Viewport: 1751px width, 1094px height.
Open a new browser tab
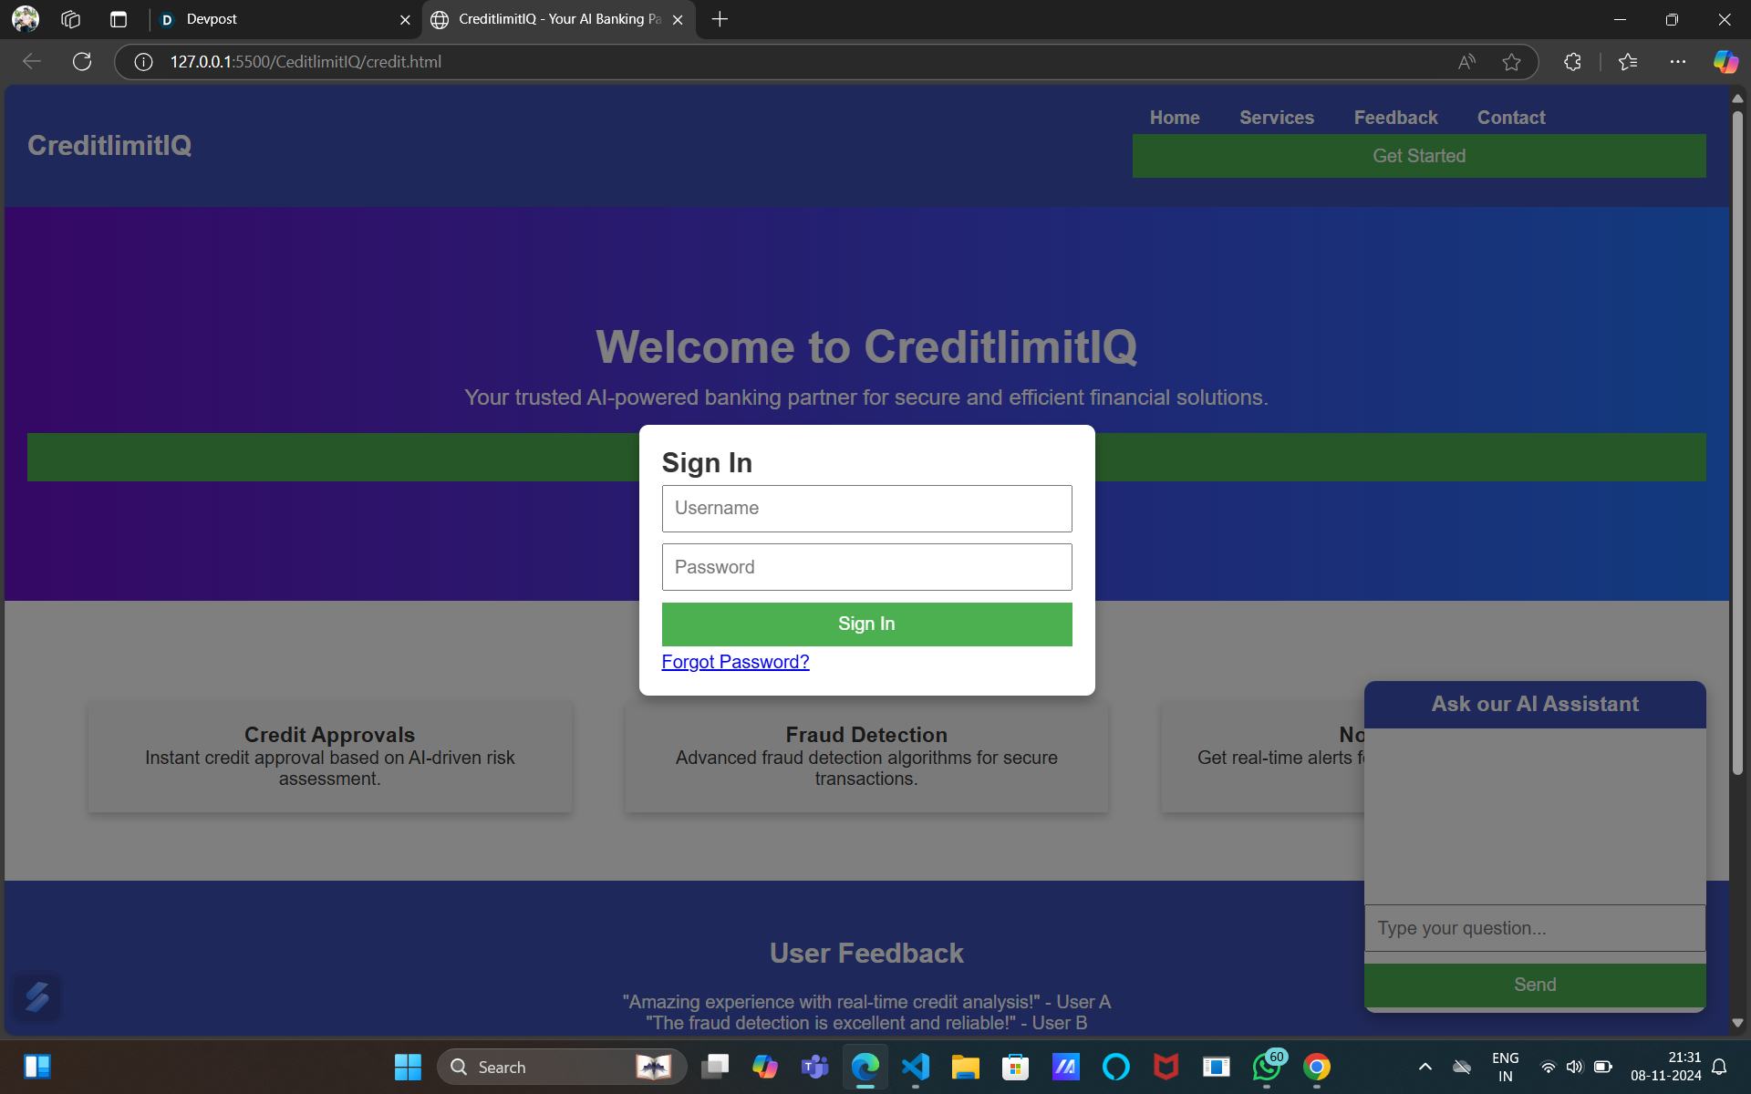720,19
